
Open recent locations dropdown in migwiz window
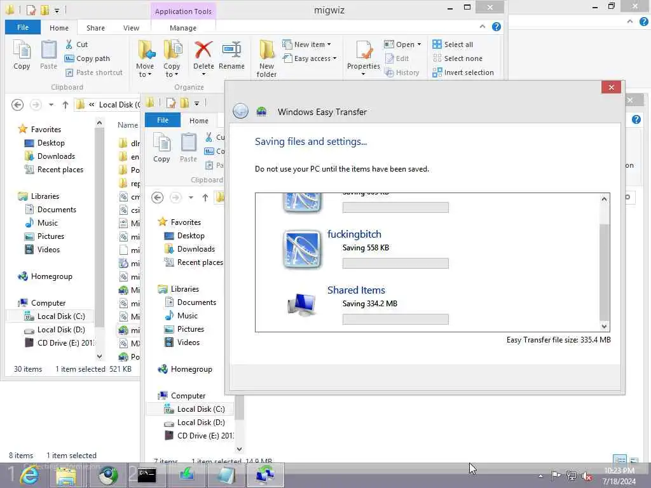click(x=51, y=105)
